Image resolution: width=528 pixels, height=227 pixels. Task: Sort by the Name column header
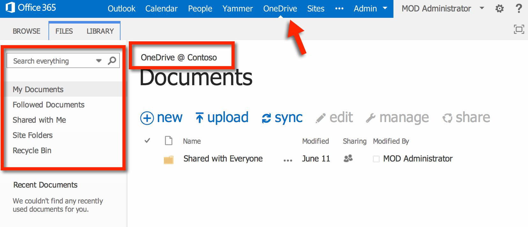click(x=192, y=141)
